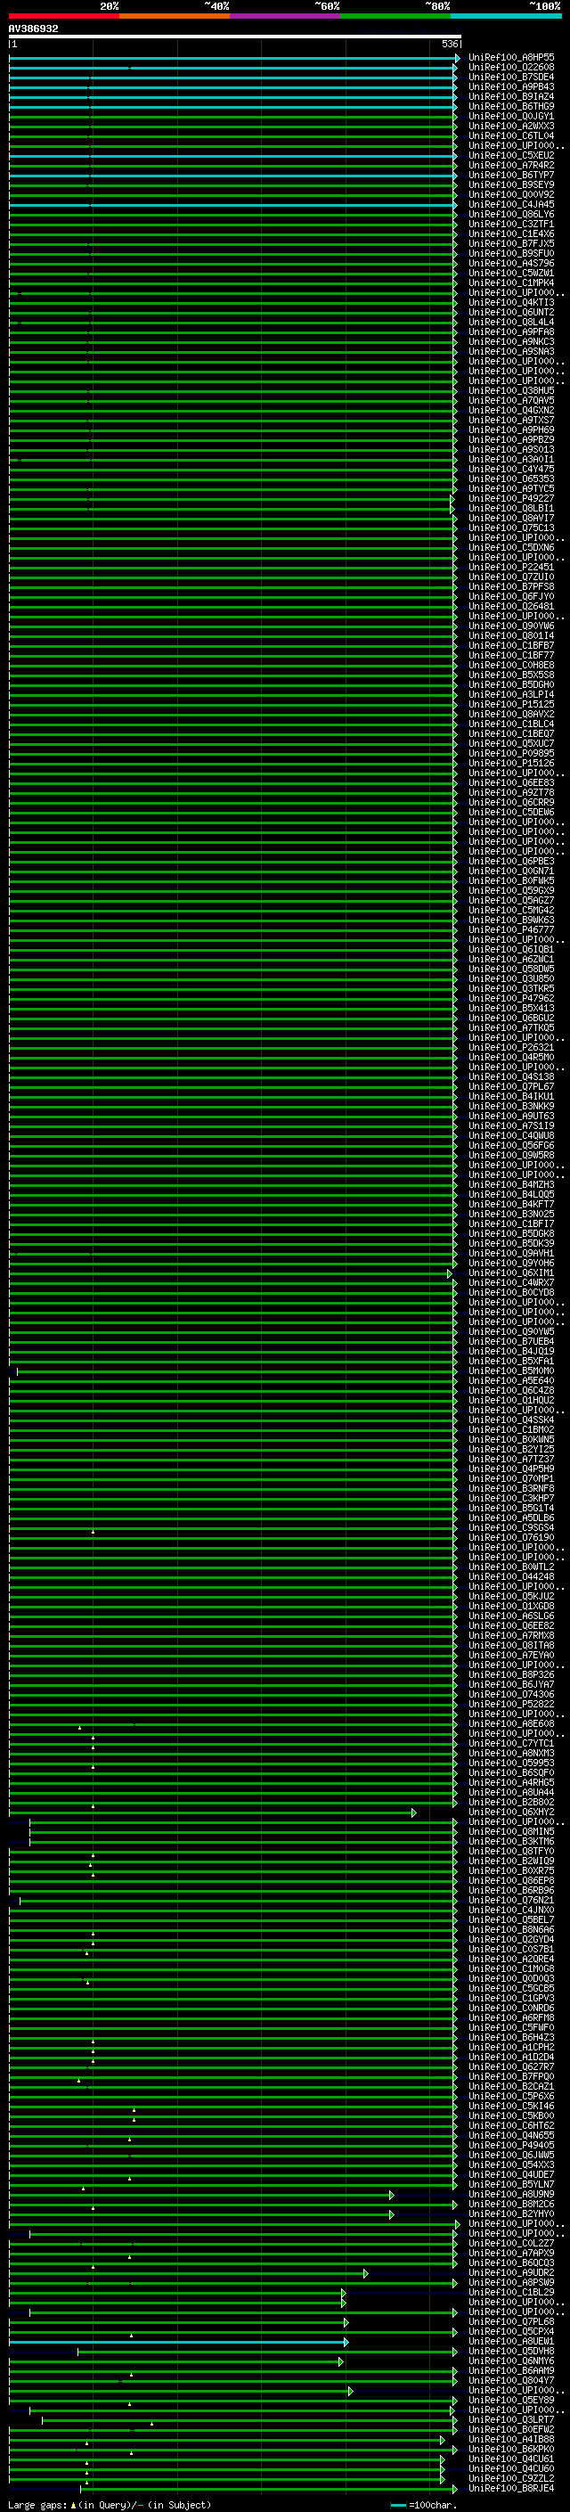Open hit UniRef100_B9IAZ4
The image size is (570, 2512).
click(510, 96)
